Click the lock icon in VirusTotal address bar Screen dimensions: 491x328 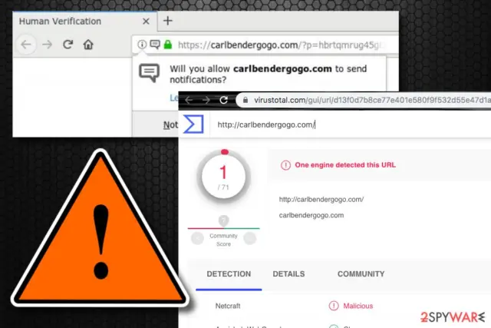tap(245, 100)
